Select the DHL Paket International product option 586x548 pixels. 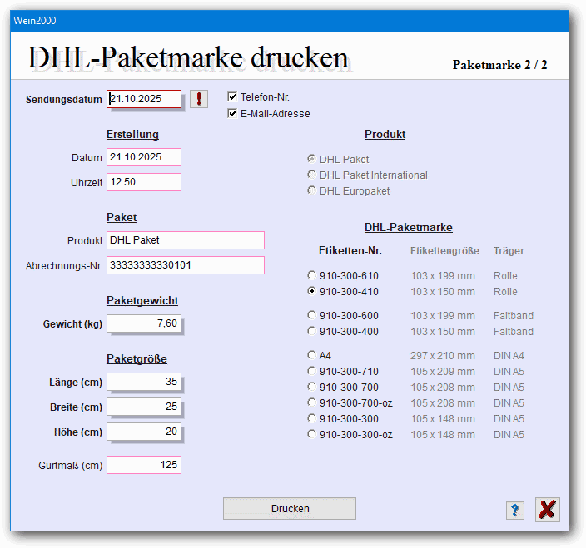pyautogui.click(x=312, y=175)
